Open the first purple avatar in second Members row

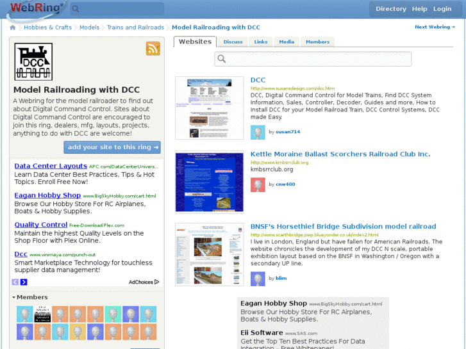tap(24, 332)
